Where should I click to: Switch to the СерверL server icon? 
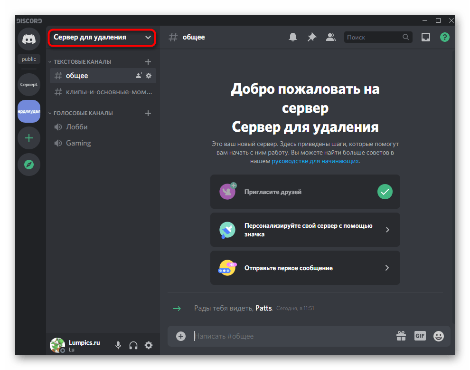pyautogui.click(x=29, y=85)
